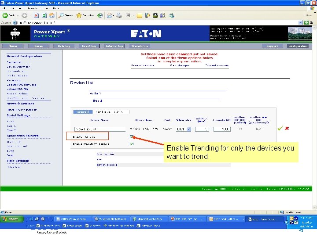Open the IE Search pane
The image size is (317, 237).
(66, 15)
